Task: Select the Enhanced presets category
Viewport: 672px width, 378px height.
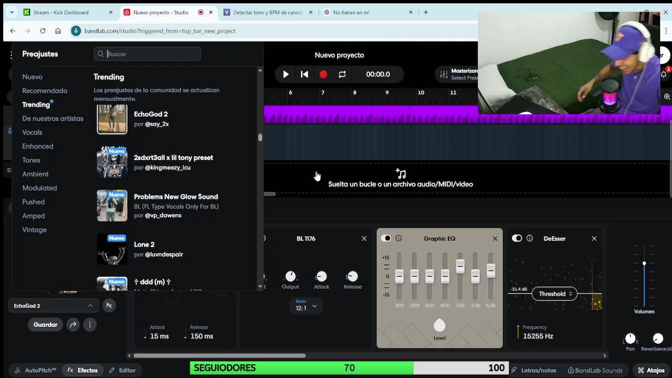Action: 38,146
